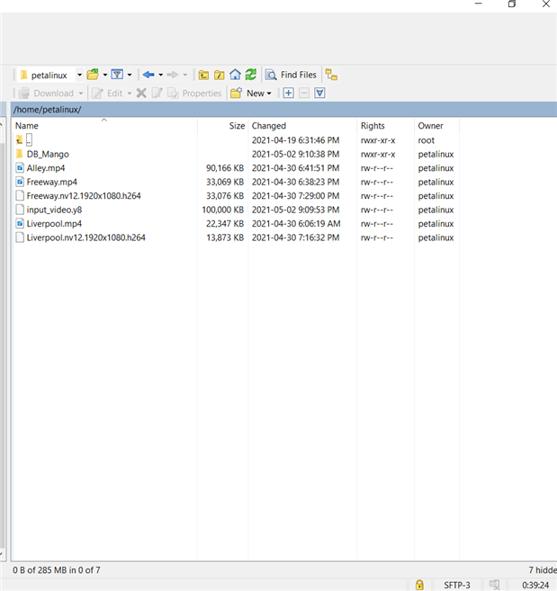Screen dimensions: 557x591
Task: Click the Refresh directory icon
Action: pyautogui.click(x=251, y=75)
